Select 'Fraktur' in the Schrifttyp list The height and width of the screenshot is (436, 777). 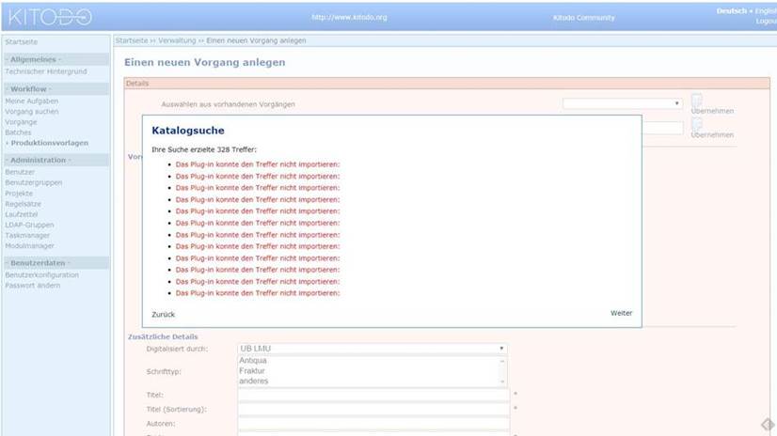(x=252, y=371)
